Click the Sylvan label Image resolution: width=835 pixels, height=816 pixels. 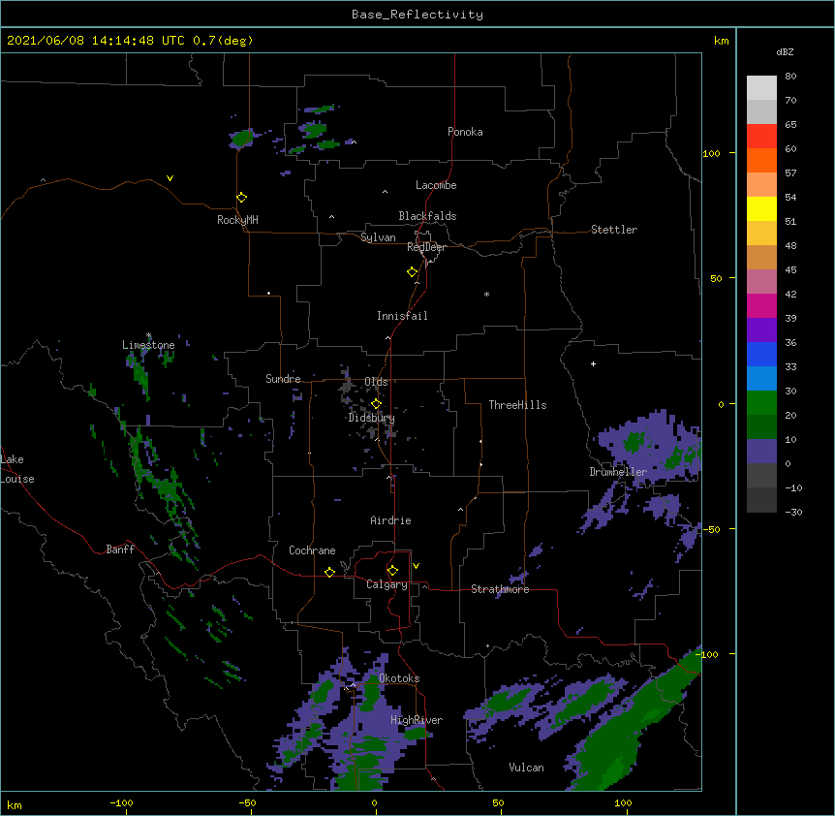pos(378,237)
